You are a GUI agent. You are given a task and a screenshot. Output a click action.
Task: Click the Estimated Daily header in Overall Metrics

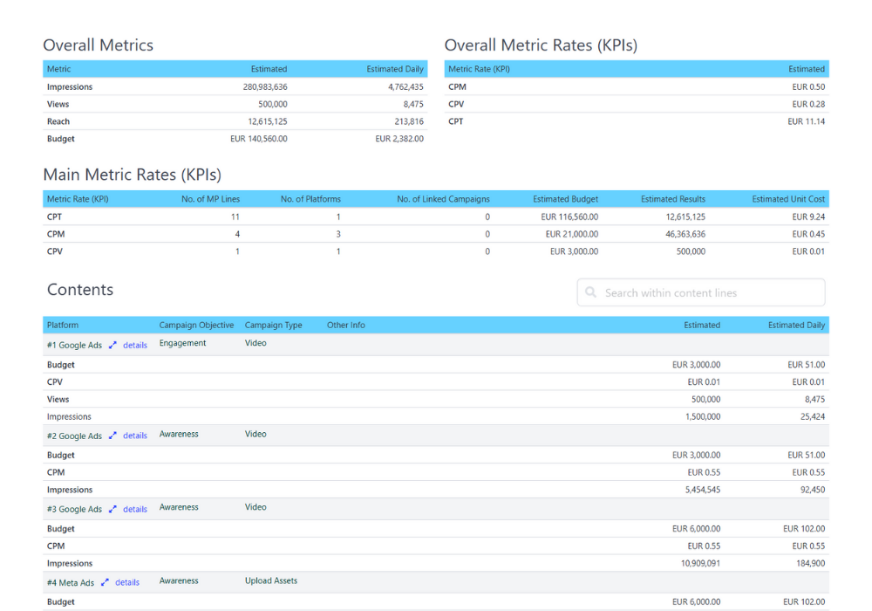[395, 69]
